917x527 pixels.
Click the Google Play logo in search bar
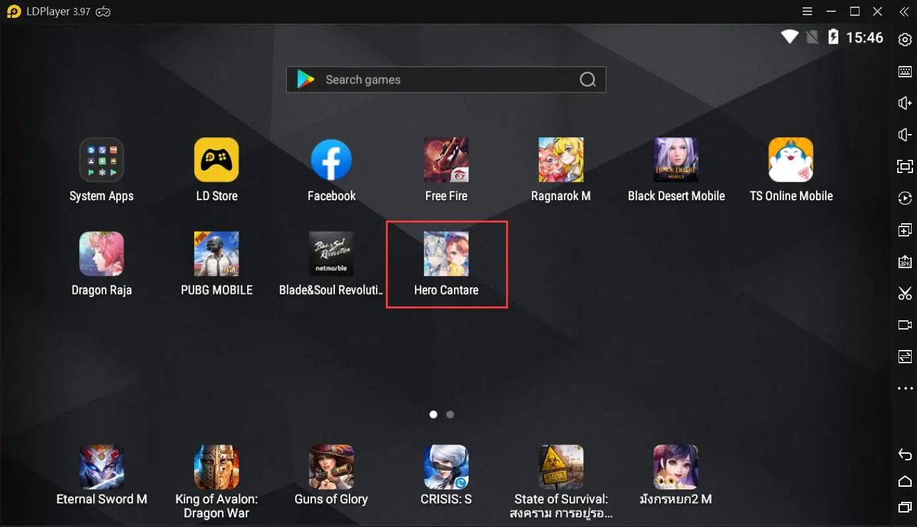click(x=306, y=80)
